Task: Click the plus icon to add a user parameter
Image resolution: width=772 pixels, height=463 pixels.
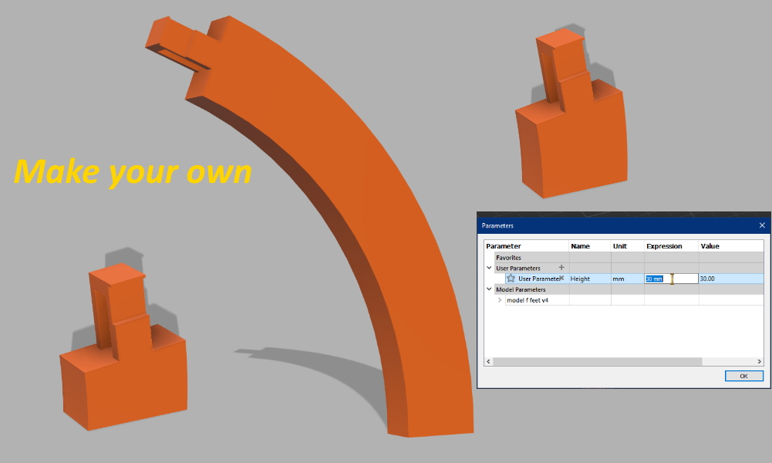Action: pos(561,268)
